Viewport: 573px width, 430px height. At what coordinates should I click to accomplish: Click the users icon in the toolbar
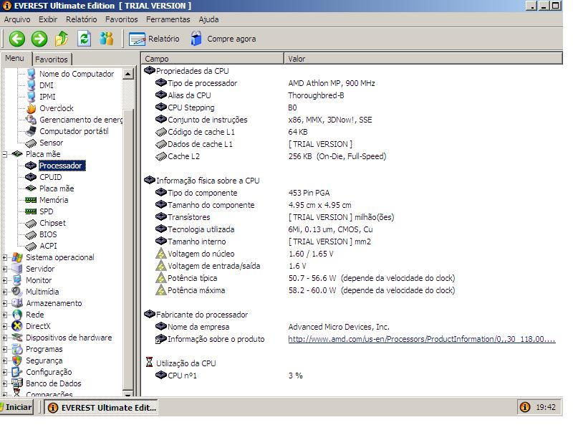click(x=106, y=39)
